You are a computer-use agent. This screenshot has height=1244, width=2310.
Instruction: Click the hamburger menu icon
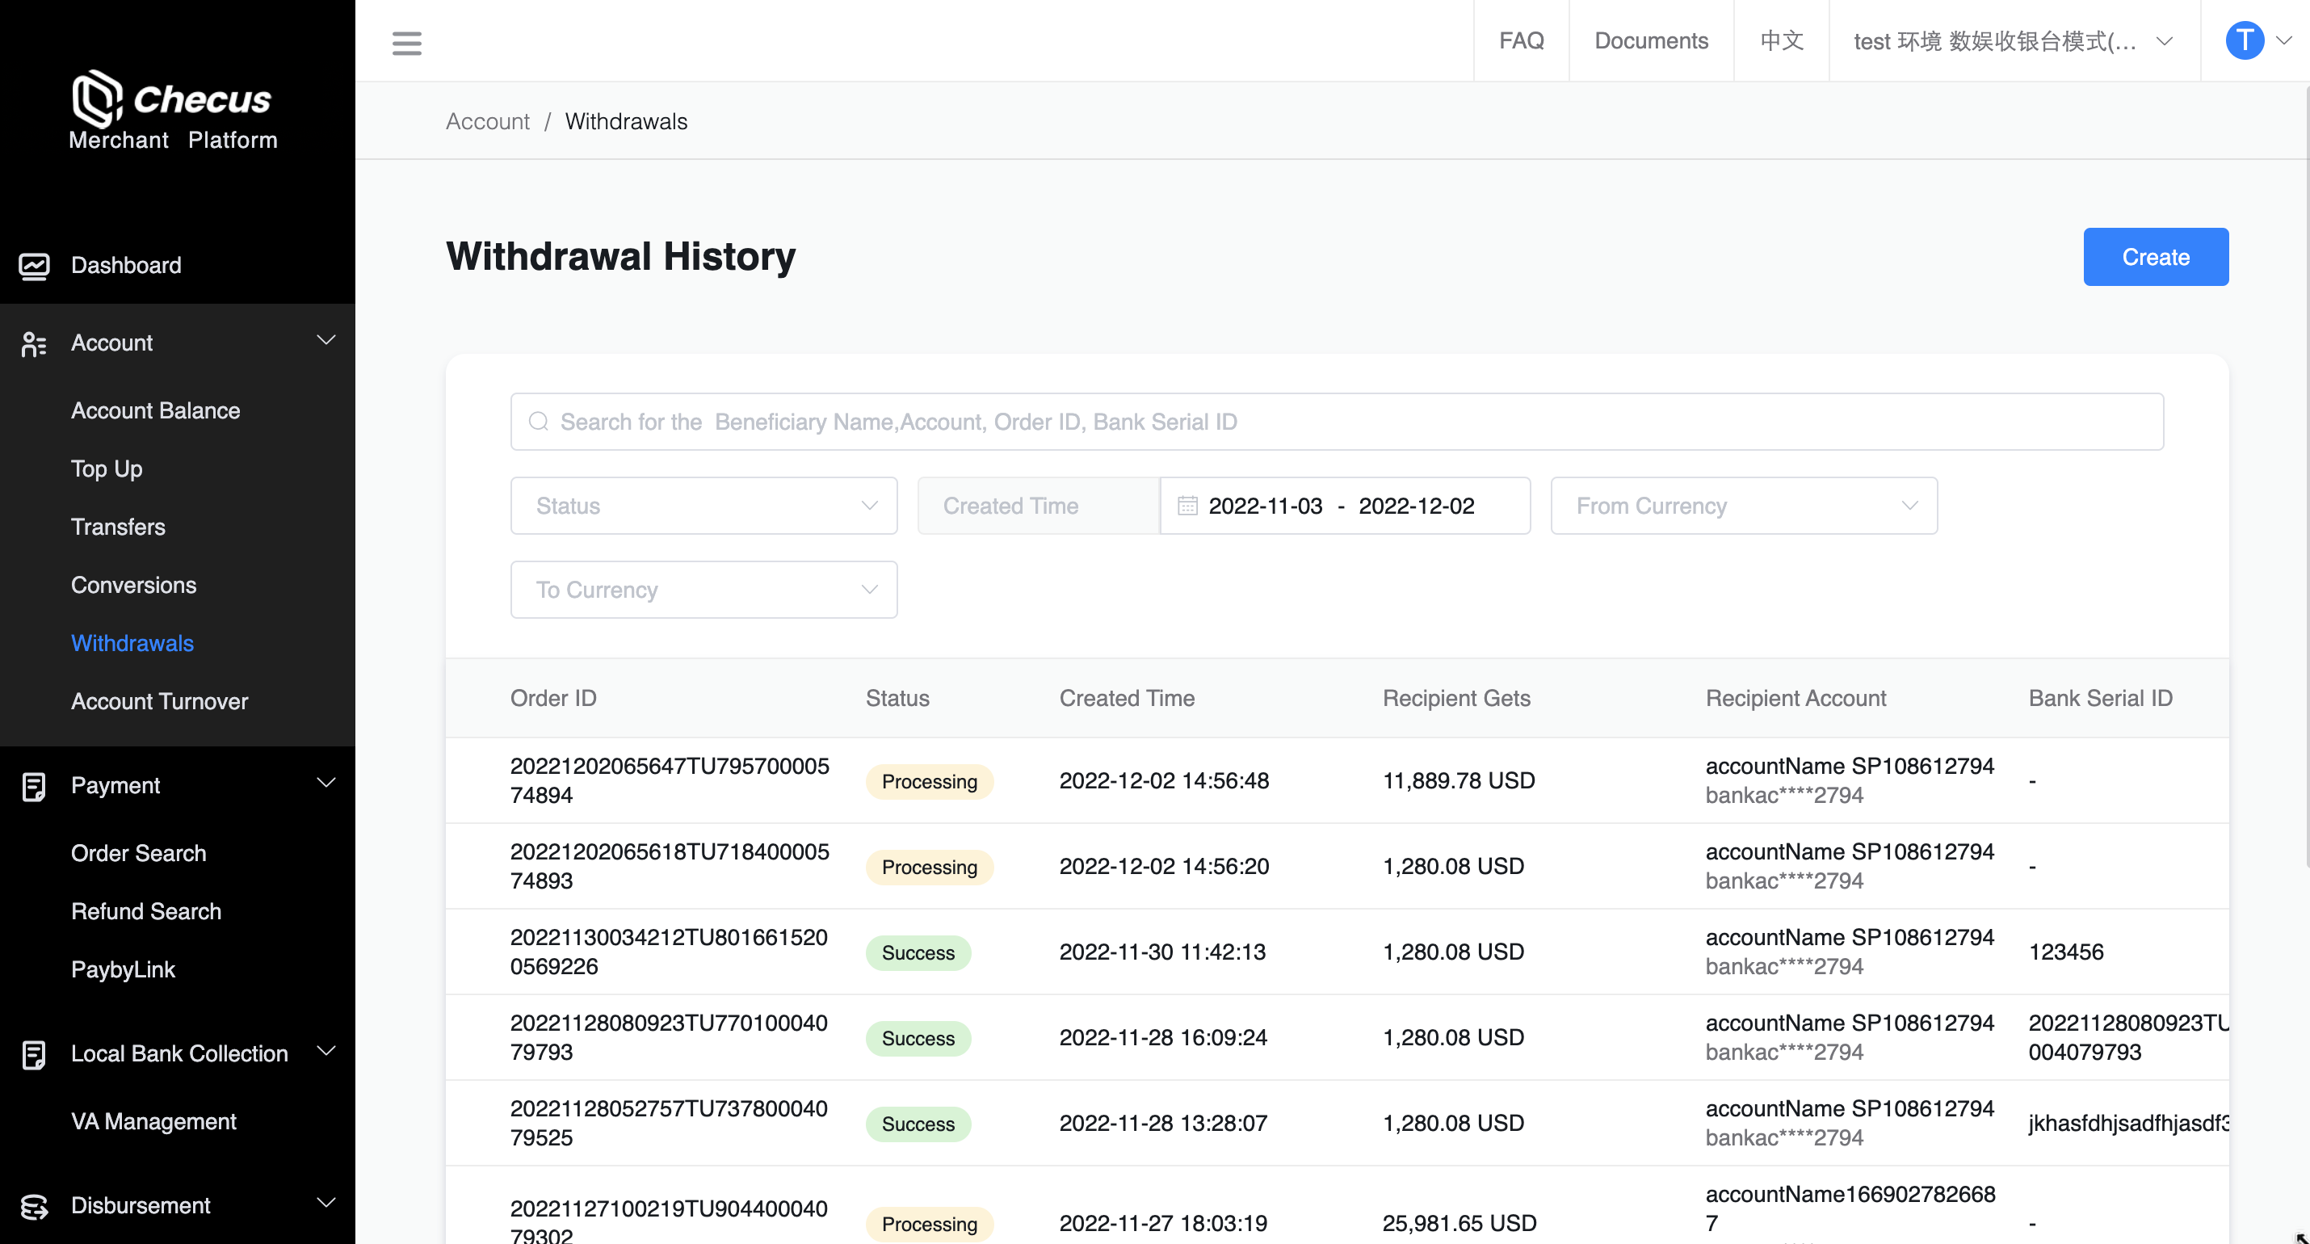pos(406,42)
